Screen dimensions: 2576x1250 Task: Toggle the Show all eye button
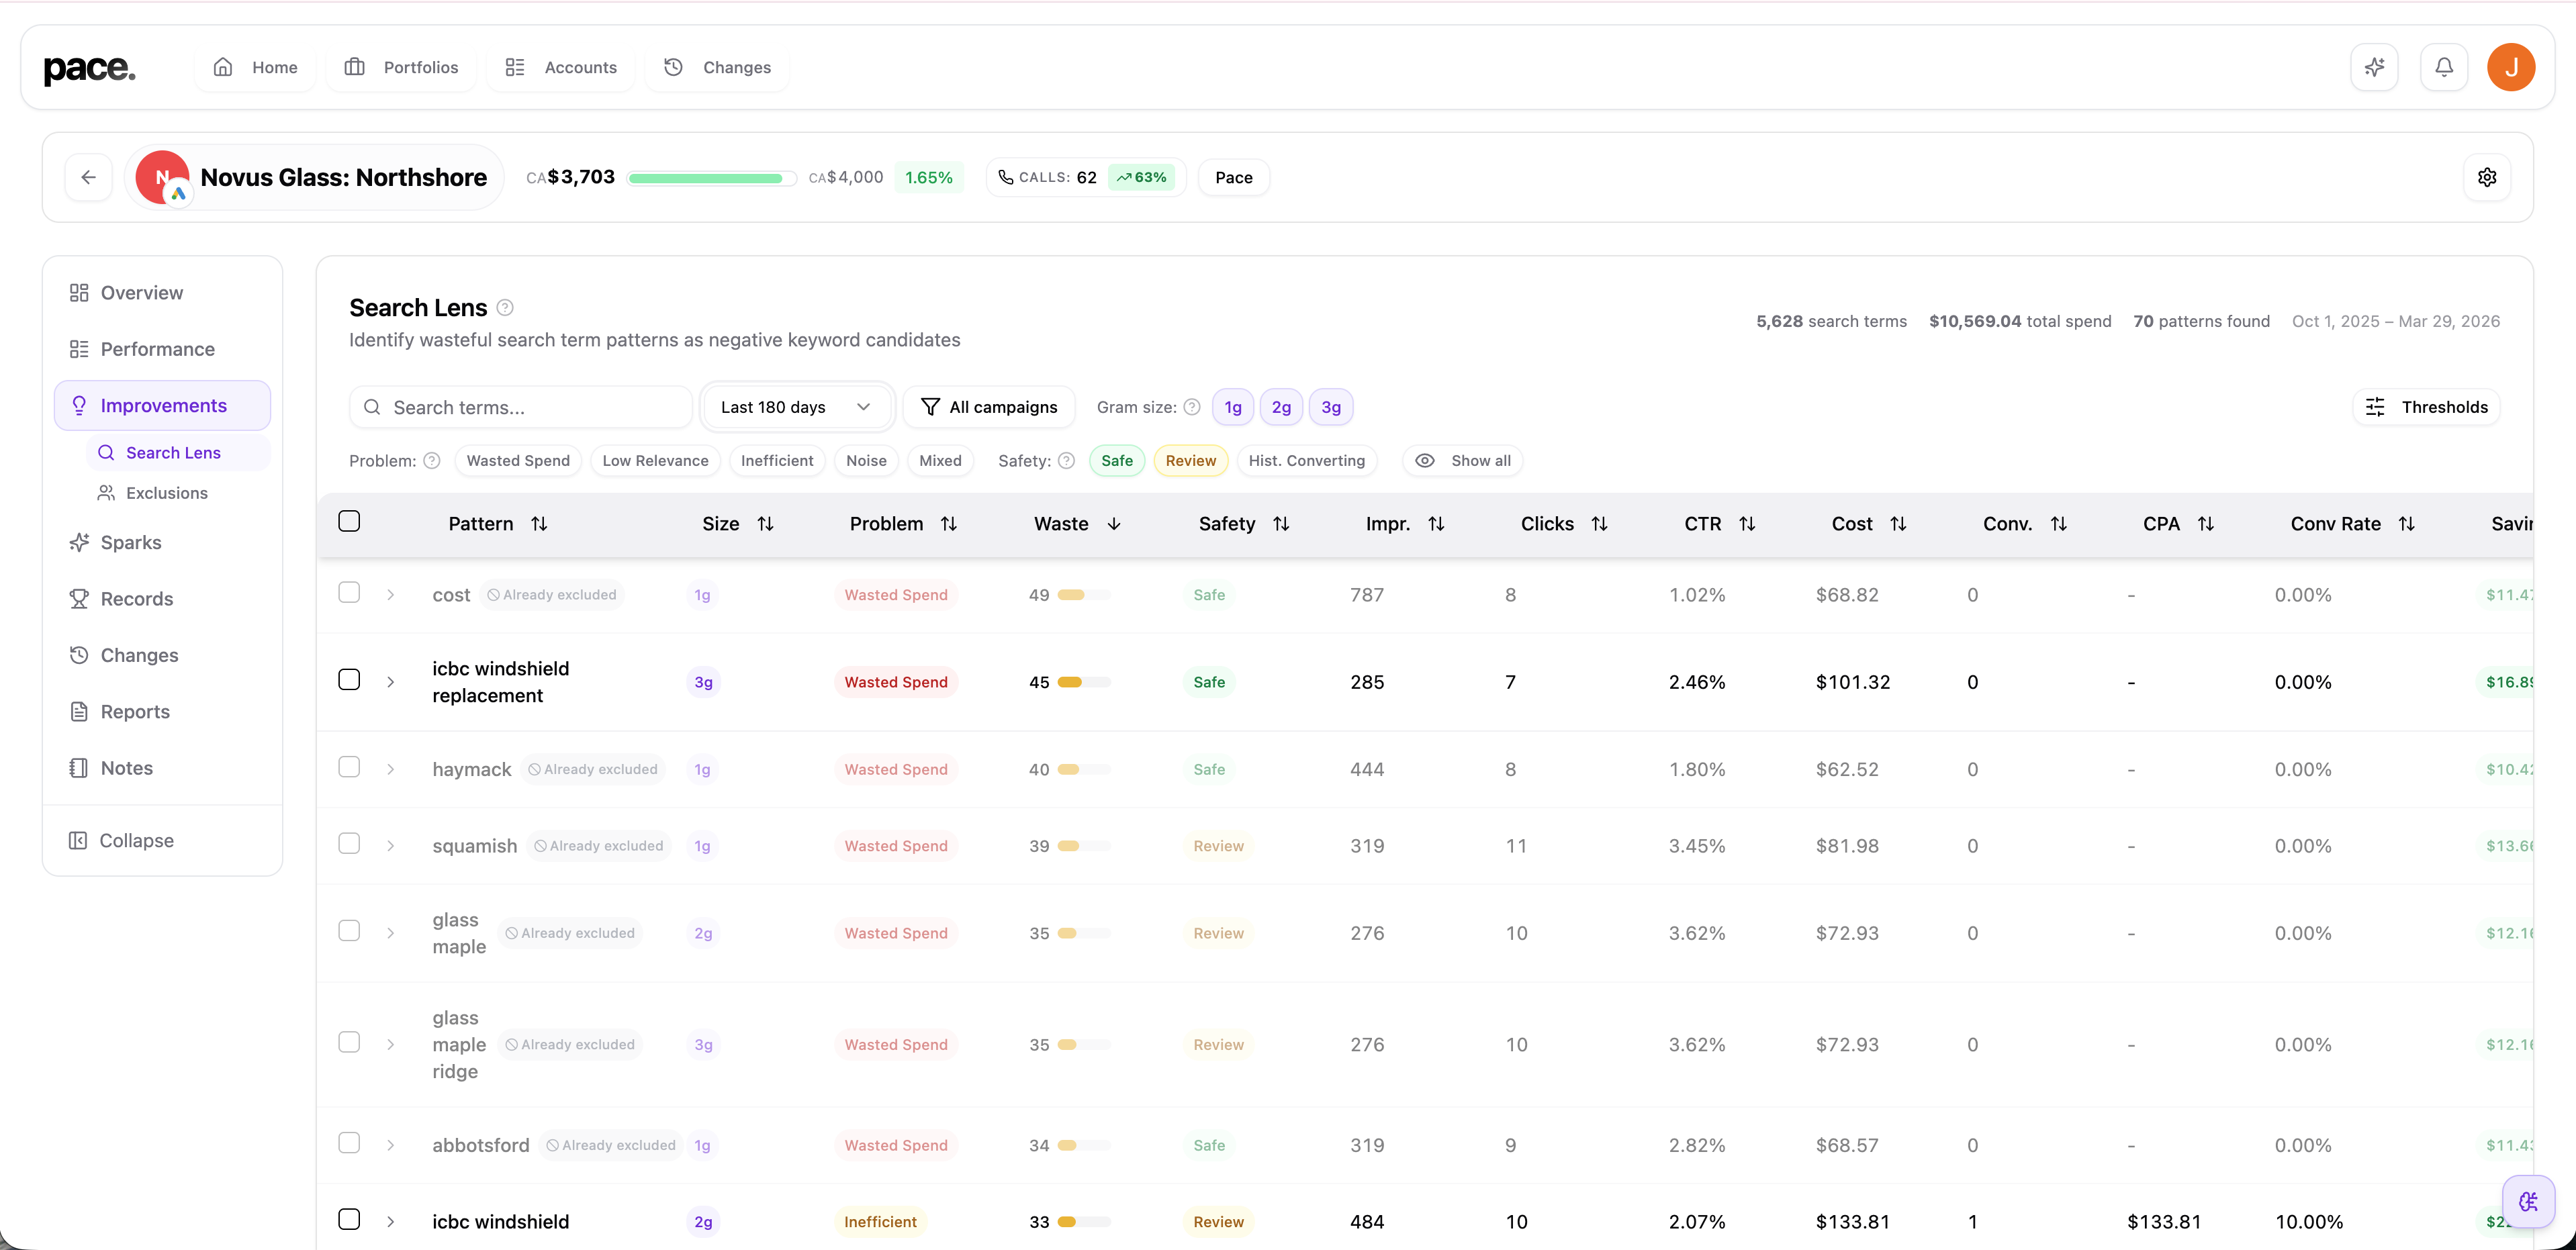1462,460
